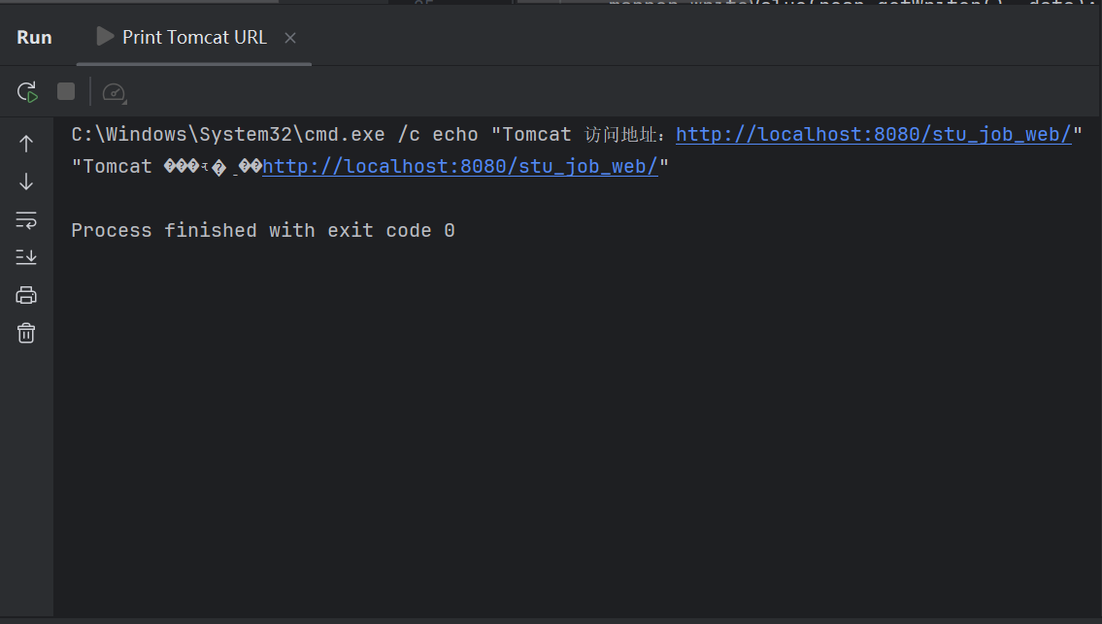
Task: Close the Print Tomcat URL tab
Action: (289, 38)
